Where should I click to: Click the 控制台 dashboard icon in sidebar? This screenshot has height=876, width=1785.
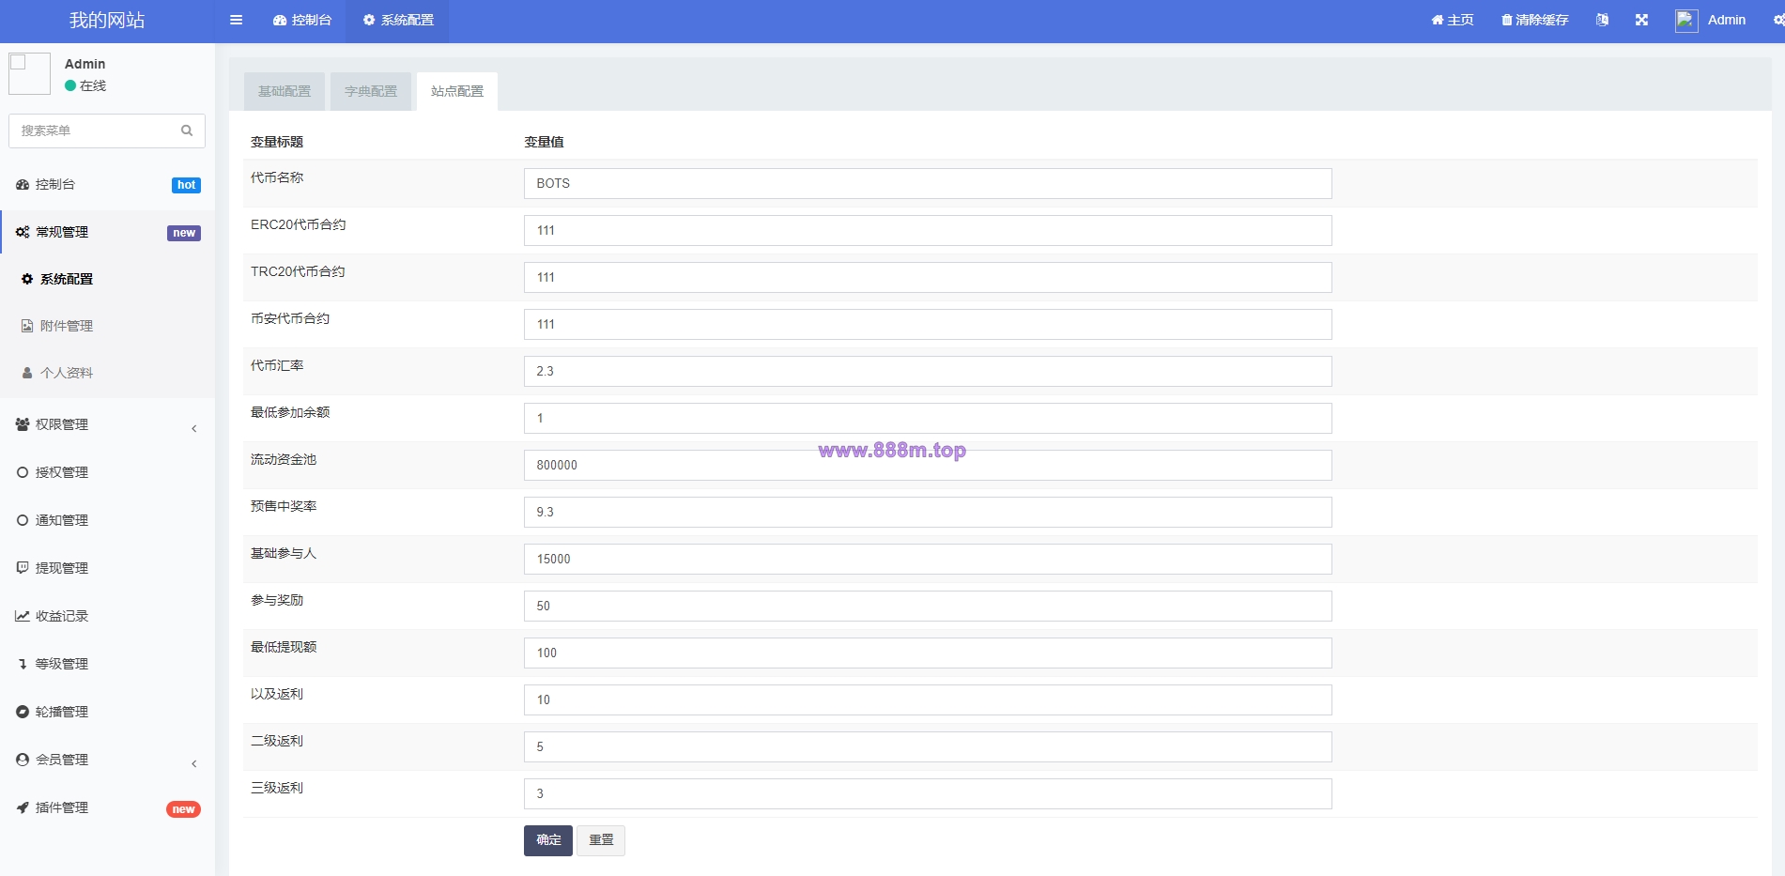coord(23,185)
